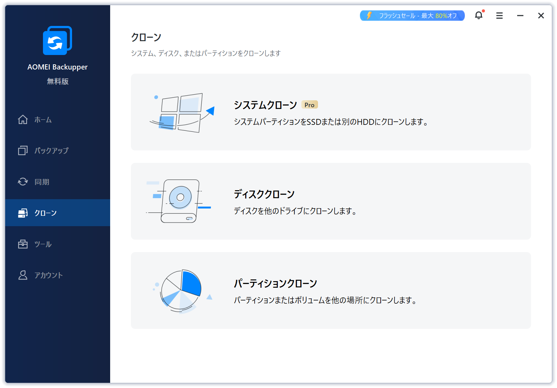Click the lightning icon on the sale banner
Screen dimensions: 557x388
tap(369, 15)
